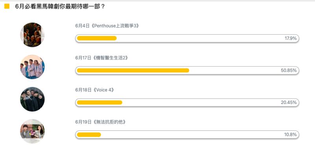Click the yellow square beside the poll title
This screenshot has height=145, width=315.
coord(7,6)
